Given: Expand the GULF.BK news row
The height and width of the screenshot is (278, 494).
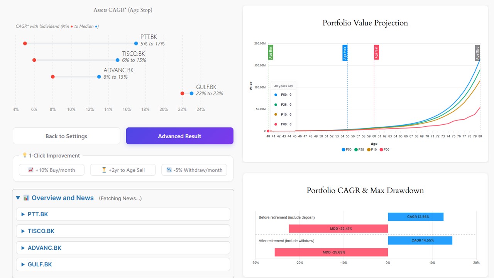Looking at the screenshot, I should (x=123, y=264).
